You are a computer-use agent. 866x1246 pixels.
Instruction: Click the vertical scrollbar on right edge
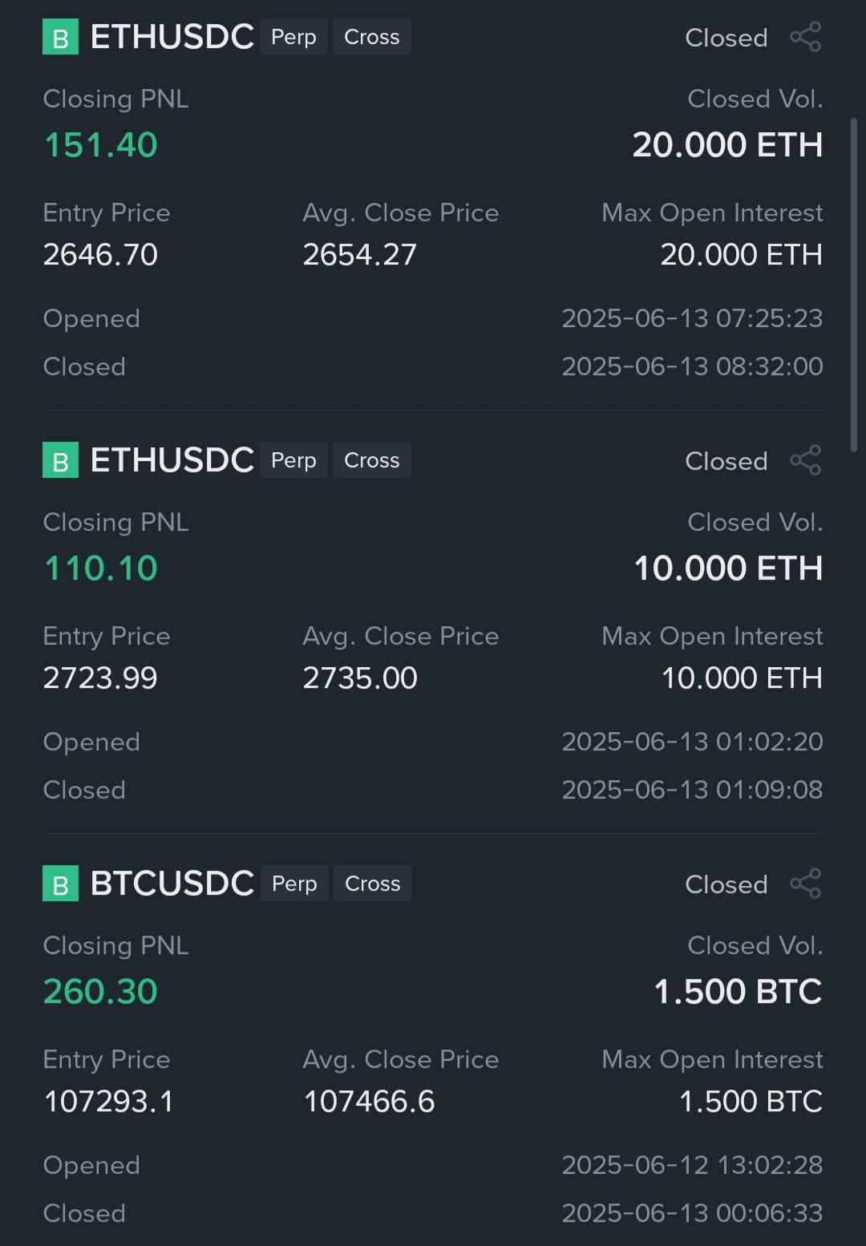(x=854, y=285)
